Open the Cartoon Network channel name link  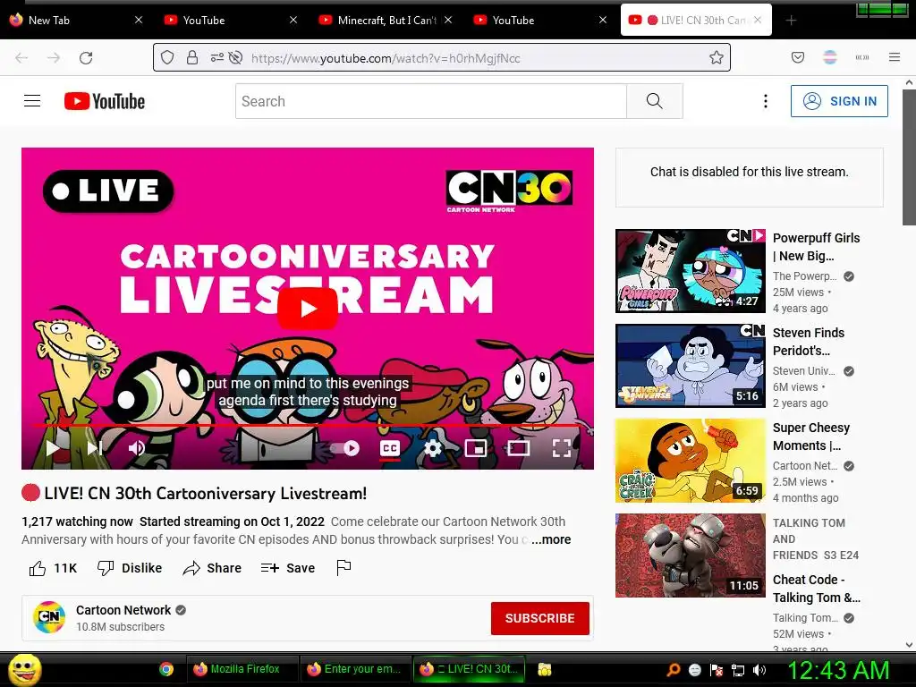click(x=123, y=610)
